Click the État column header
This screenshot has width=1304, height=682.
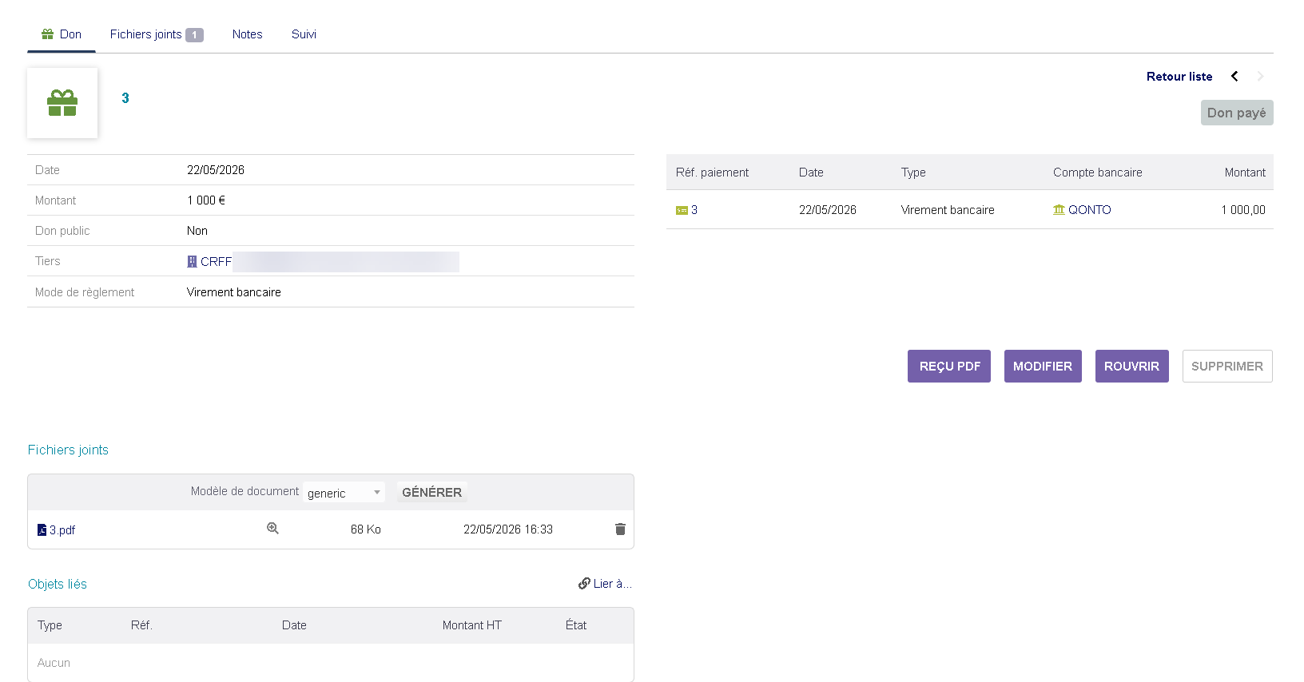pyautogui.click(x=576, y=625)
